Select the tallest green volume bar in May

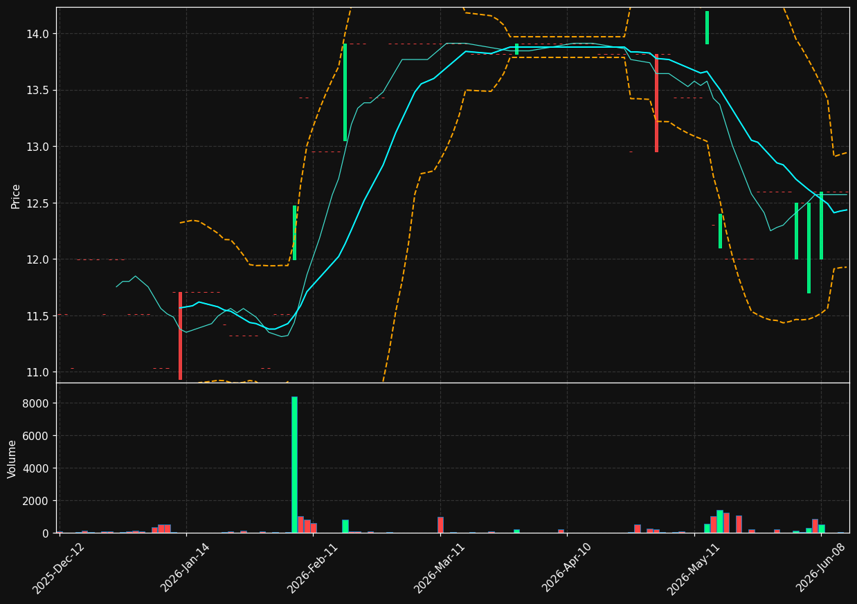pyautogui.click(x=720, y=521)
